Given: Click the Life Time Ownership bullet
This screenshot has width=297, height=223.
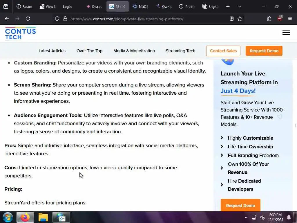Looking at the screenshot, I should point(250,147).
